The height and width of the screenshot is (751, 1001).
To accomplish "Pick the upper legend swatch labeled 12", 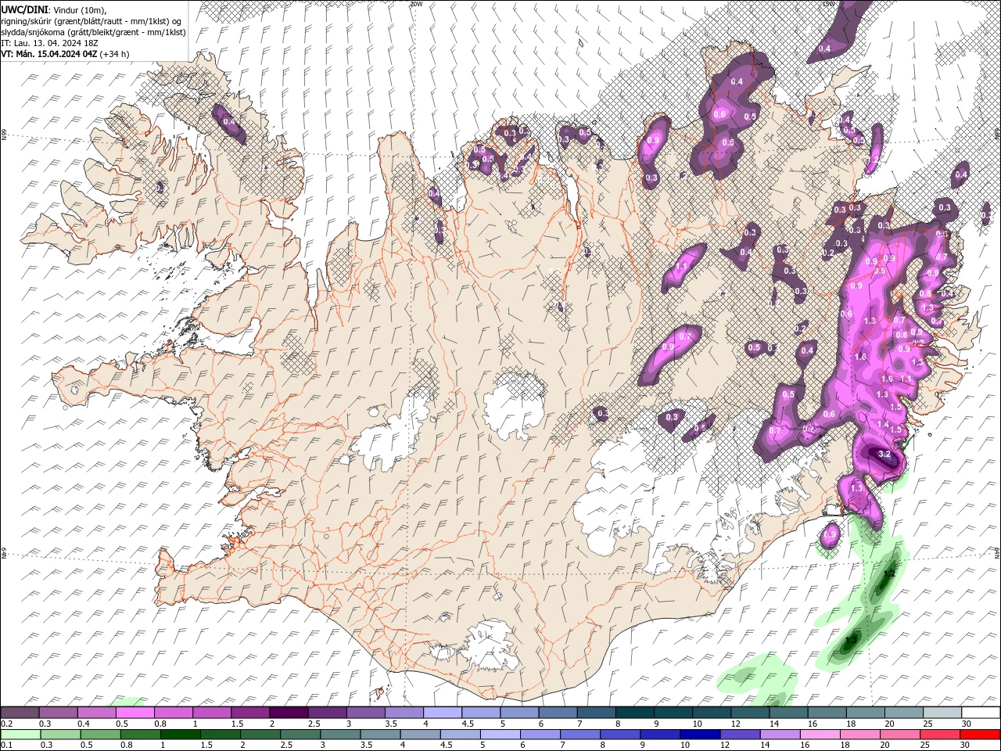I will click(750, 713).
